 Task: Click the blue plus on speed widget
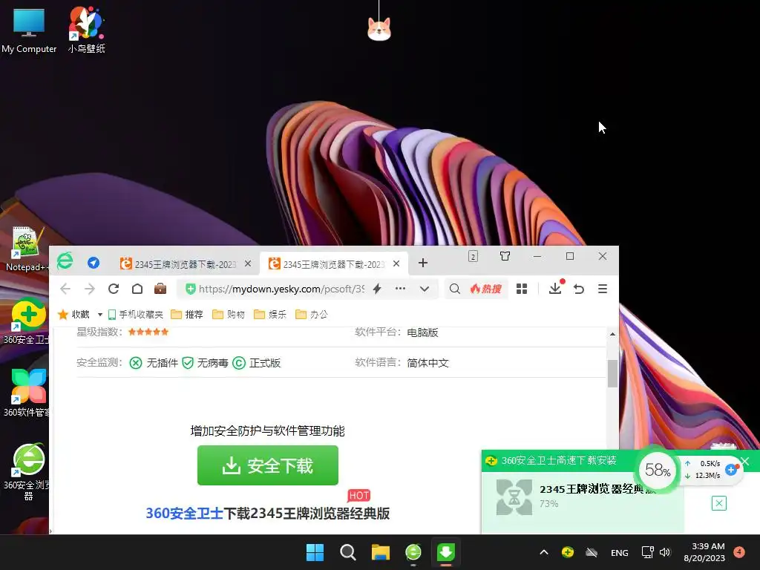click(x=731, y=470)
